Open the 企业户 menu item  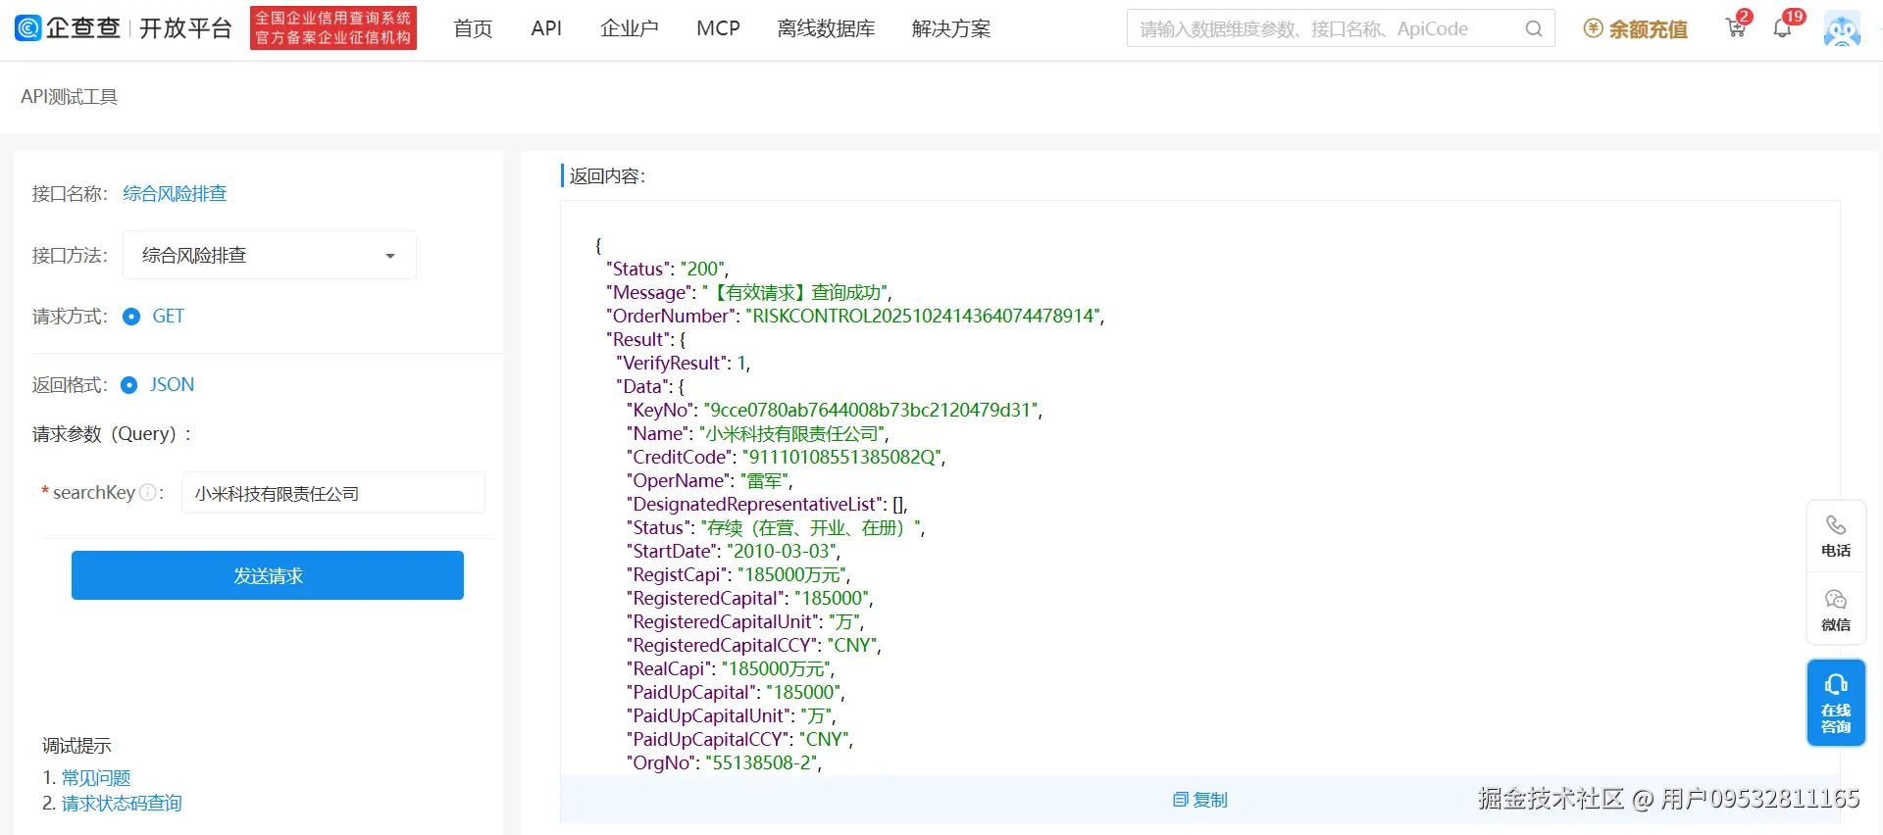point(630,29)
